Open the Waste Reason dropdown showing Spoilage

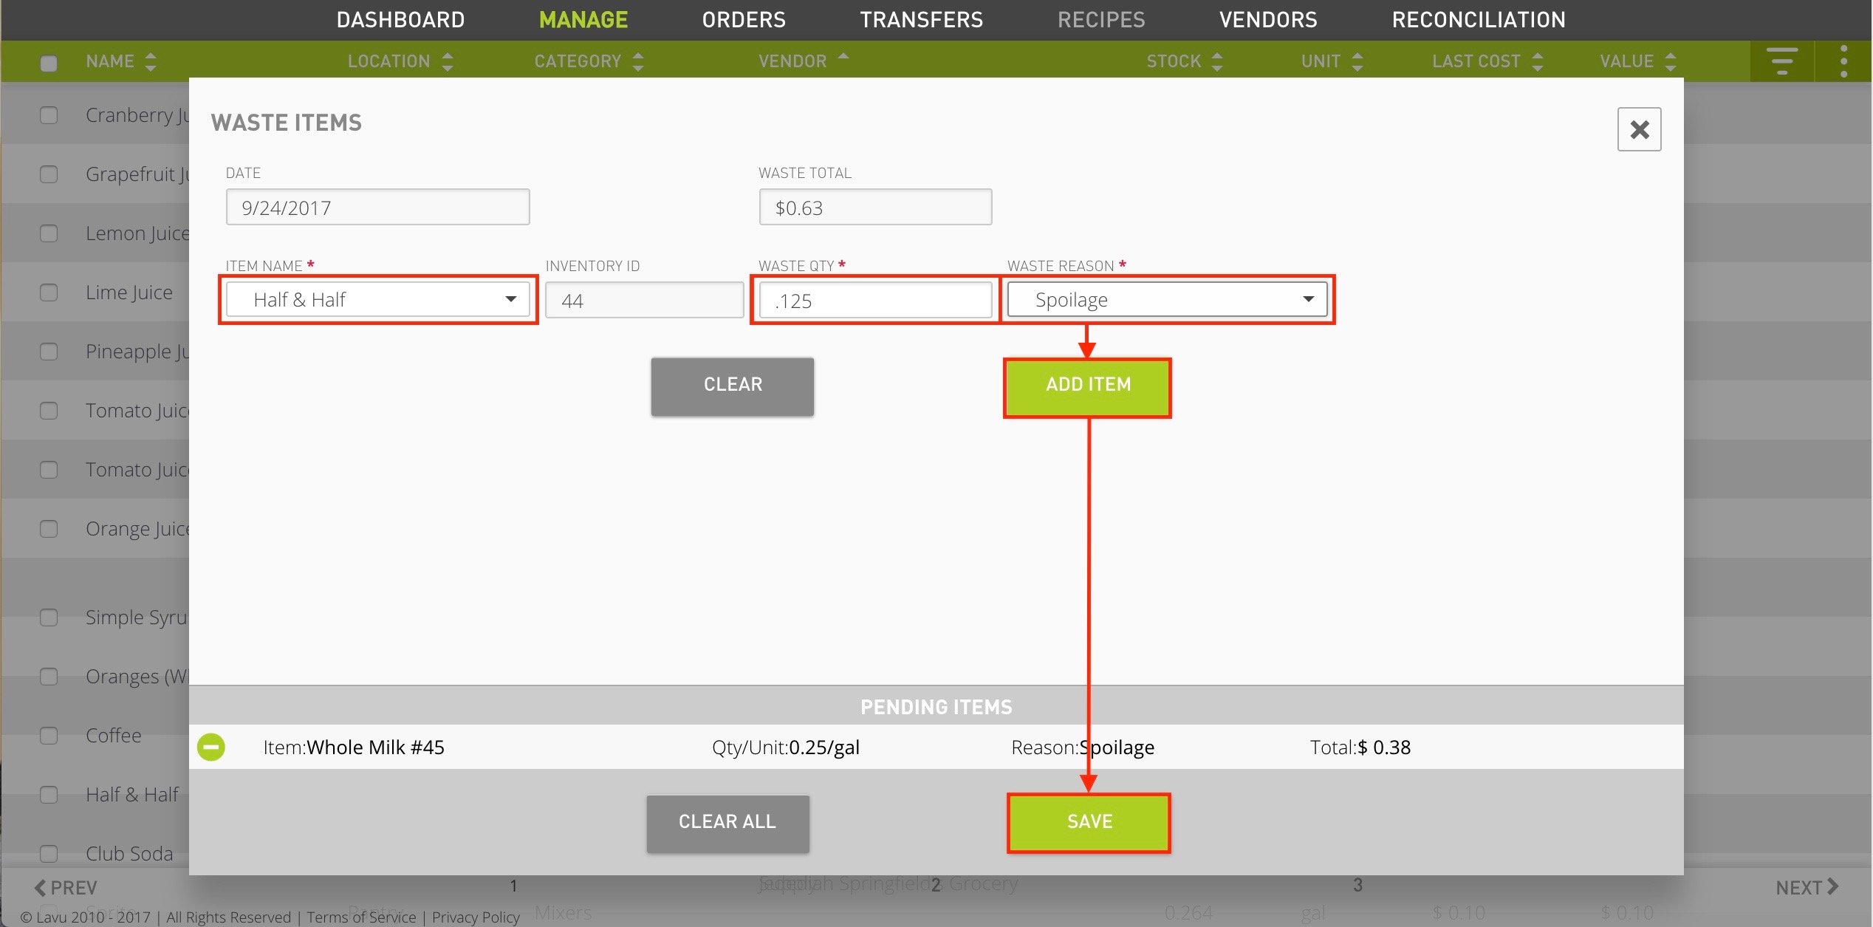[1167, 299]
